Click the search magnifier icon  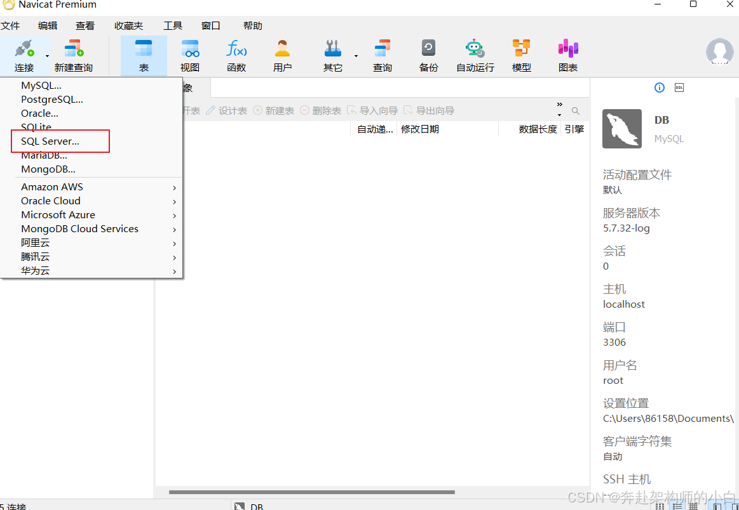[x=576, y=111]
